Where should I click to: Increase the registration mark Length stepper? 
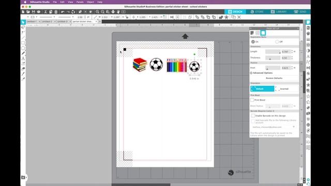click(292, 51)
